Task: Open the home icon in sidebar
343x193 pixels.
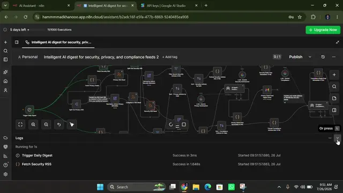Action: [x=5, y=81]
